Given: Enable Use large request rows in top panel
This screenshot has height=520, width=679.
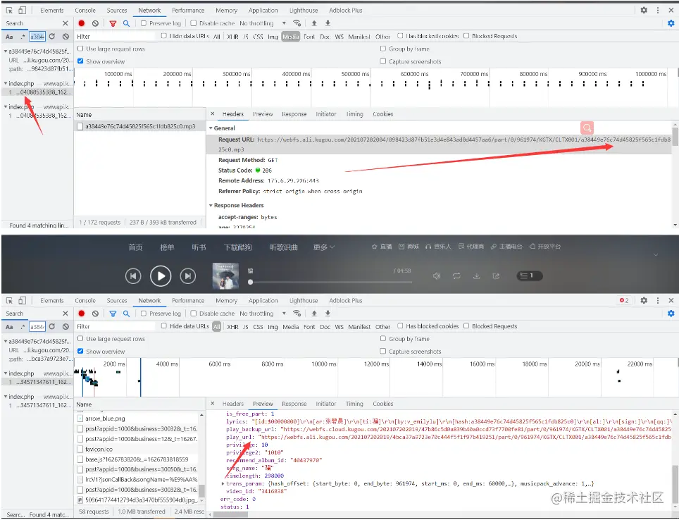Looking at the screenshot, I should 80,49.
